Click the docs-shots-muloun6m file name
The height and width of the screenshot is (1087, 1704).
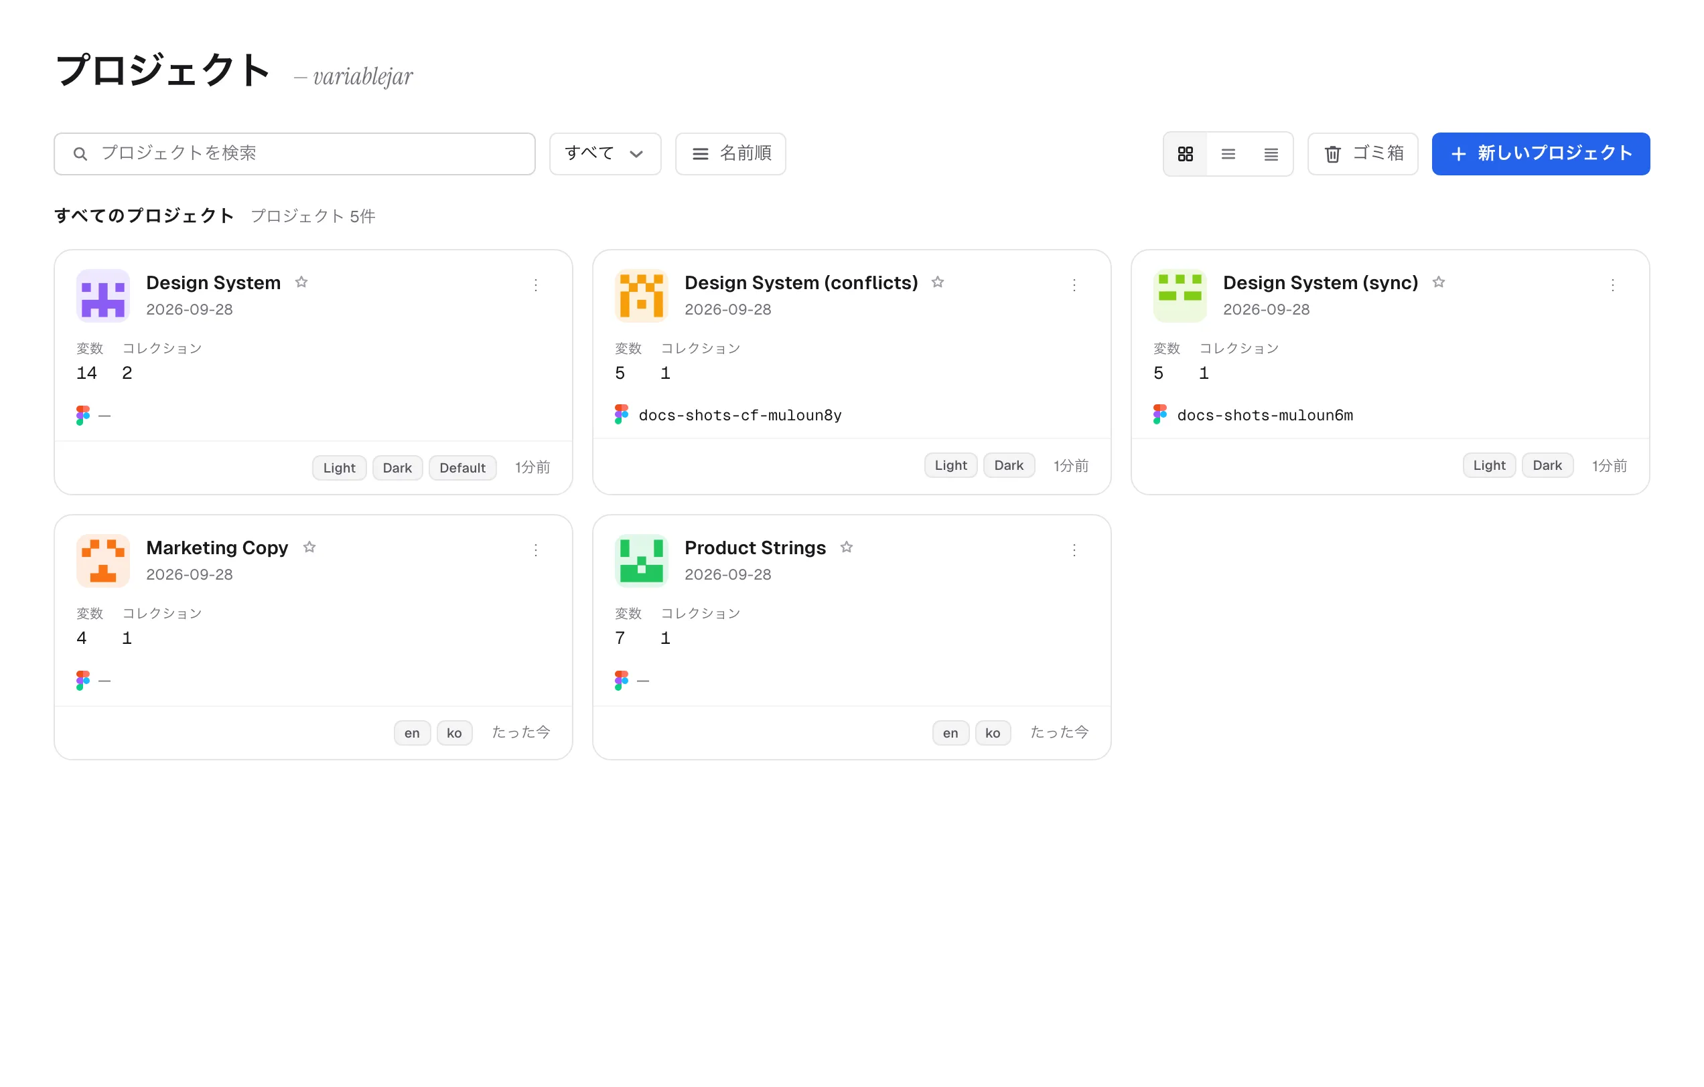click(1265, 415)
